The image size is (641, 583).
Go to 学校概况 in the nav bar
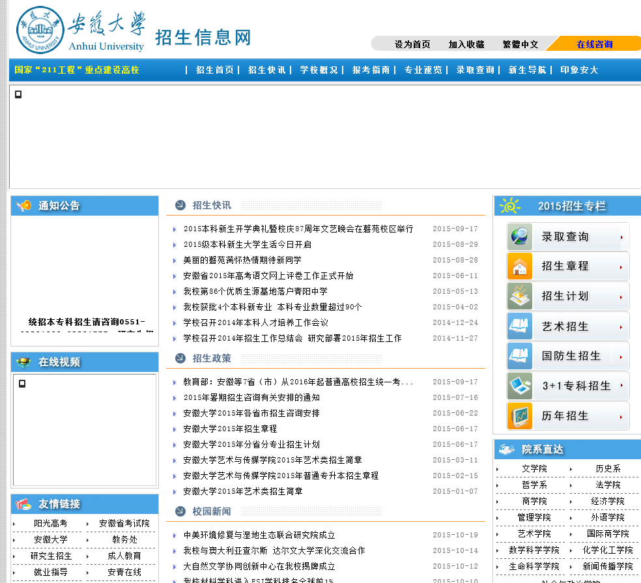(x=319, y=70)
